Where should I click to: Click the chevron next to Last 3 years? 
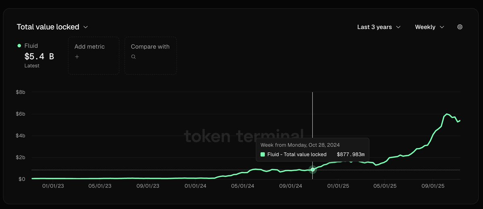(x=398, y=27)
